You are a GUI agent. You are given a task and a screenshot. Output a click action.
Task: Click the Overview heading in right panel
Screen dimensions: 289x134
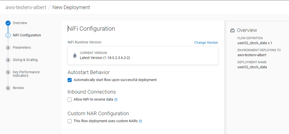pos(247,30)
